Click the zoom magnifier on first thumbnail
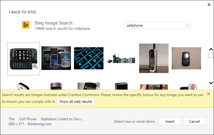 tap(35, 66)
